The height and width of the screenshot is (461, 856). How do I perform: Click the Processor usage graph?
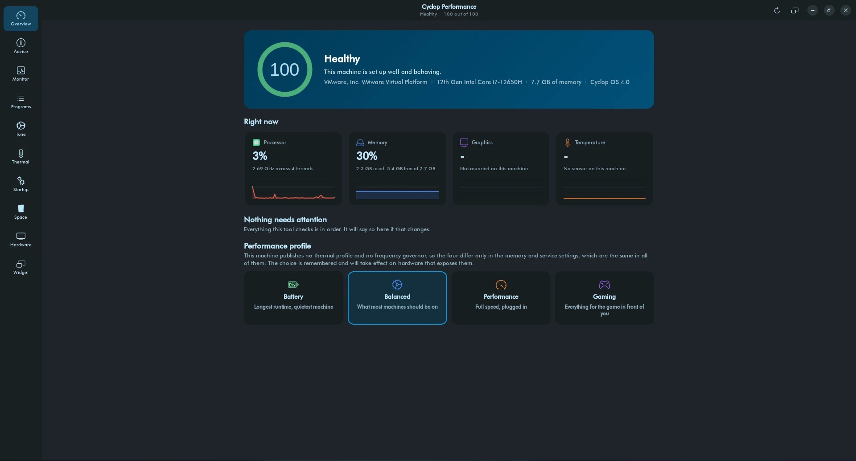(293, 190)
